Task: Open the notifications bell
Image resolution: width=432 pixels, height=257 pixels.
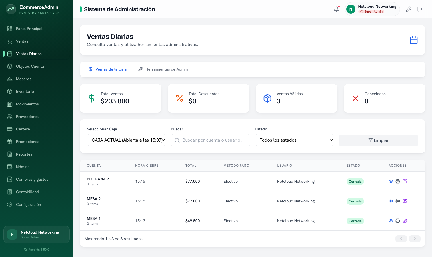Action: (x=336, y=9)
